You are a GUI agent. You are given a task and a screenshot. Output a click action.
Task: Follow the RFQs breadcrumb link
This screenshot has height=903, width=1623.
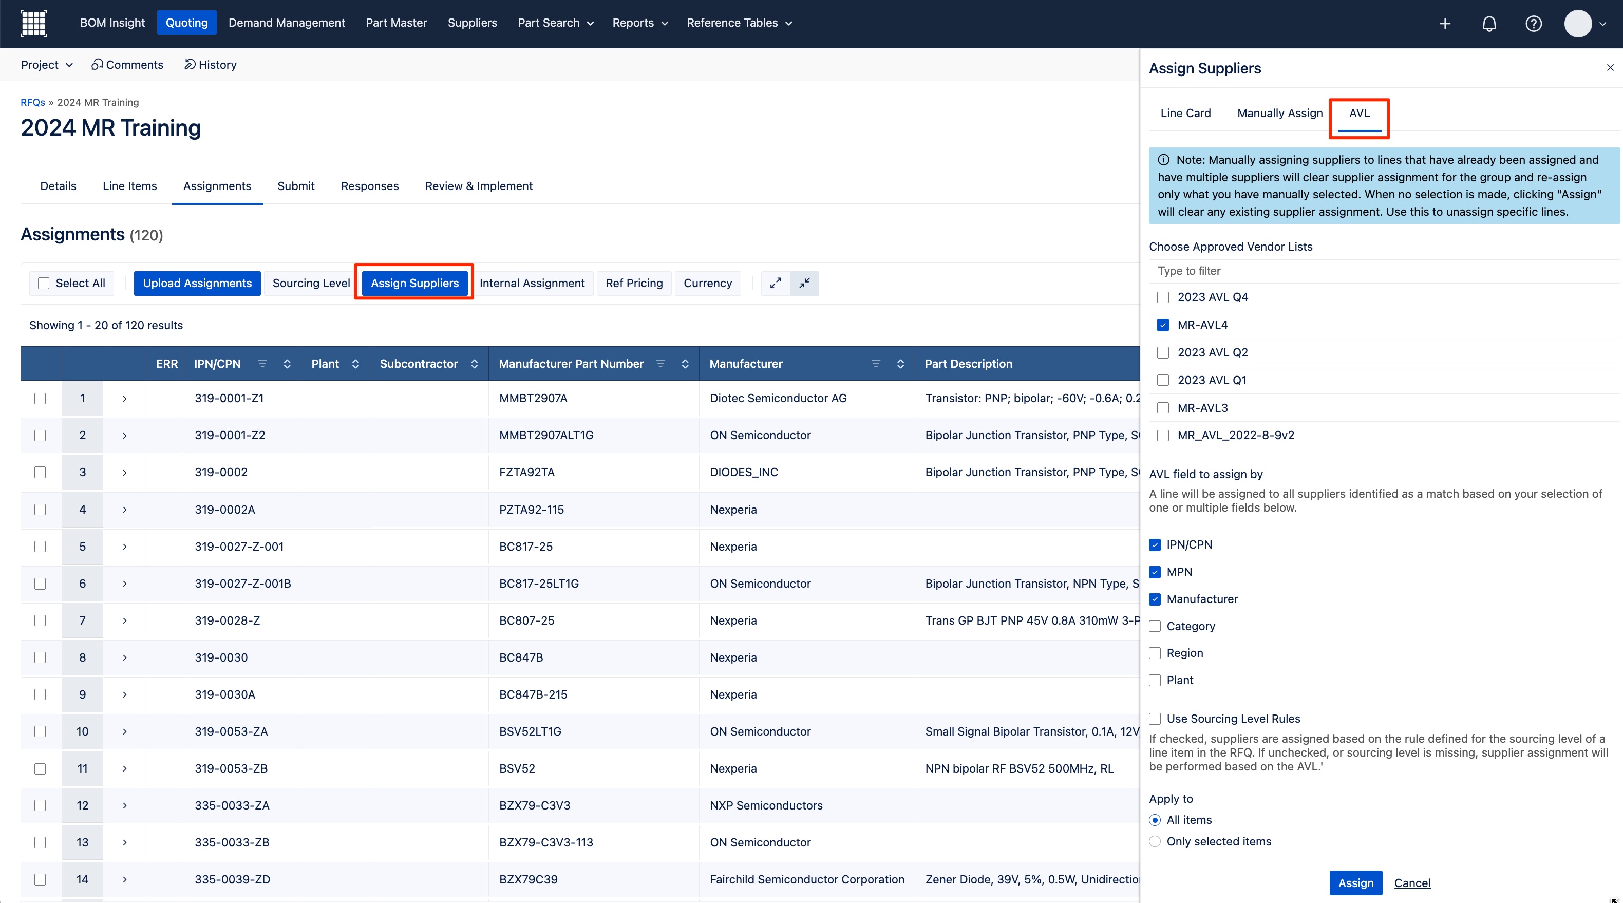pos(33,102)
